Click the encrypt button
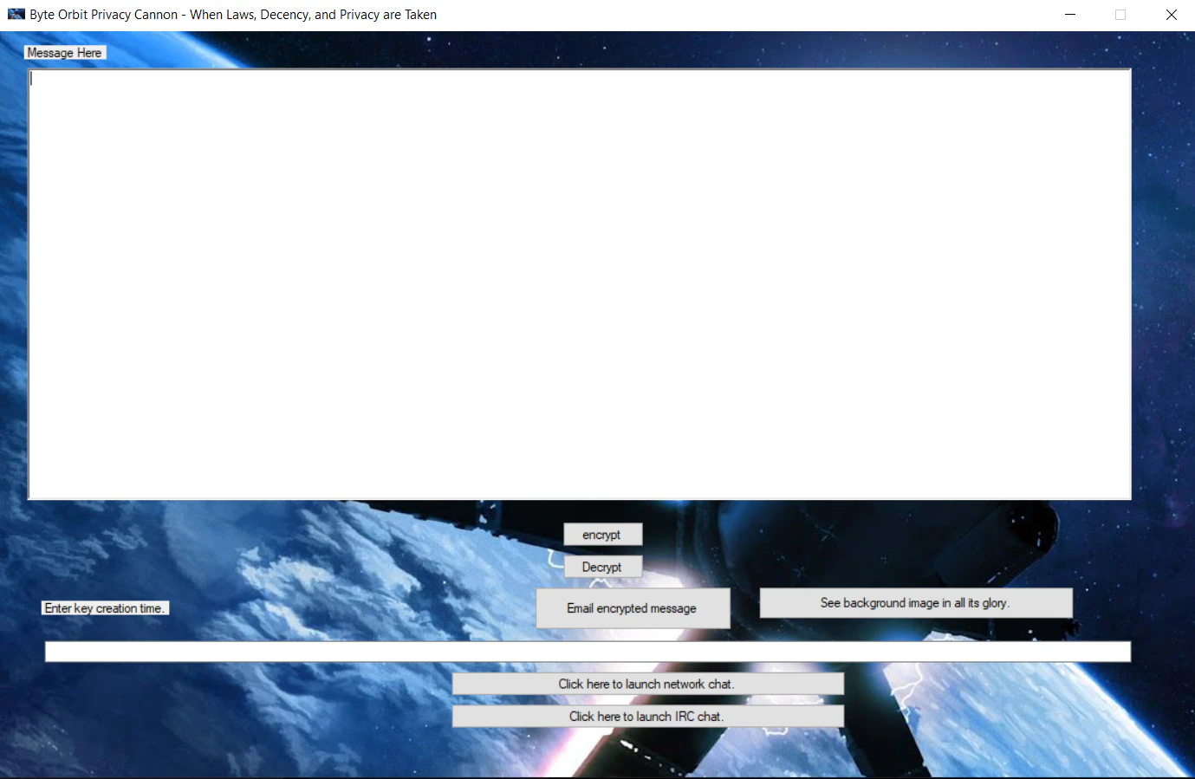 (x=602, y=535)
